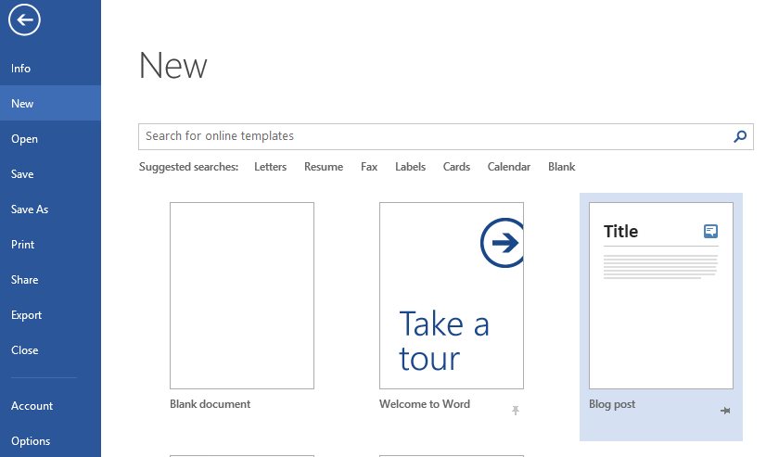Click the Resume suggested search
This screenshot has height=457, width=766.
(324, 167)
